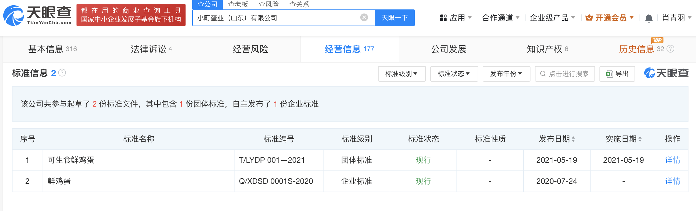This screenshot has height=211, width=696.
Task: Click the standard name 鲜鸡蛋 in row 2
Action: [59, 181]
